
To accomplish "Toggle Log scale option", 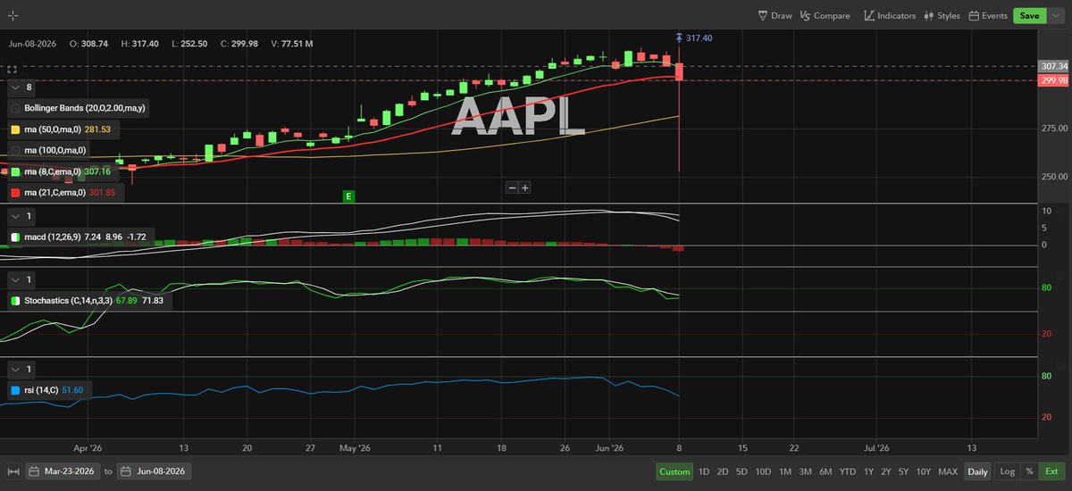I will 1007,471.
